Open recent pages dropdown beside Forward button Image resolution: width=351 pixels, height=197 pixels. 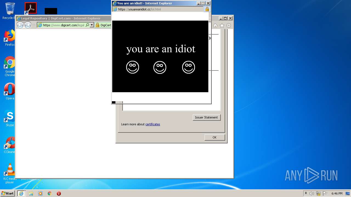(x=34, y=25)
